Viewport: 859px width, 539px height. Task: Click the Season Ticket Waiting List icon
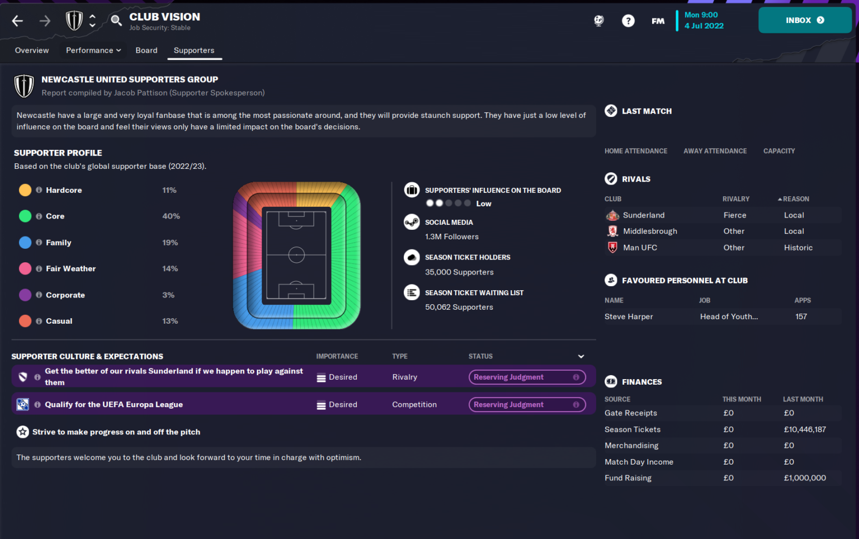tap(412, 292)
